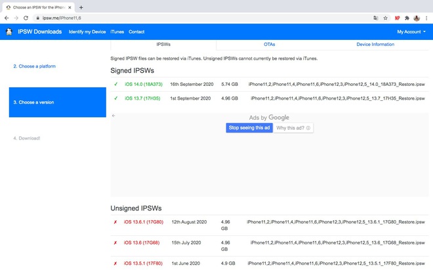Reload the page with the refresh icon

(x=26, y=18)
